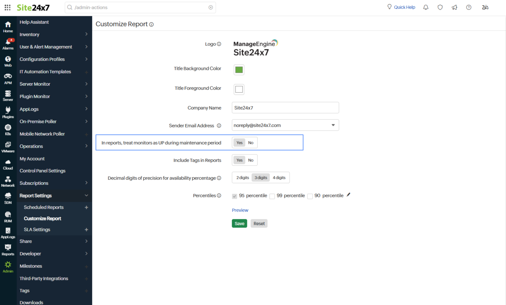Select the VMware icon in the sidebar
Image resolution: width=506 pixels, height=305 pixels.
point(8,147)
